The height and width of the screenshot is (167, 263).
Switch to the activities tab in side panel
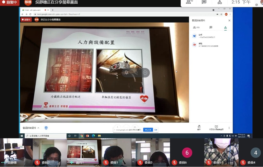click(x=226, y=27)
